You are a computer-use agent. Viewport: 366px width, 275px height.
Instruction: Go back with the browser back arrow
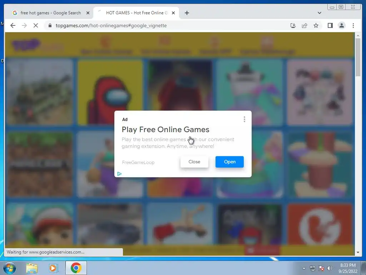[x=13, y=25]
